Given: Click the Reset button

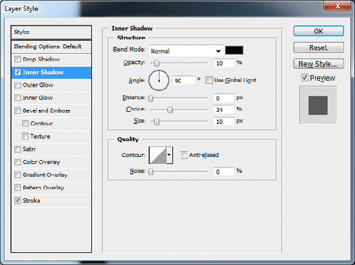Looking at the screenshot, I should pyautogui.click(x=319, y=48).
